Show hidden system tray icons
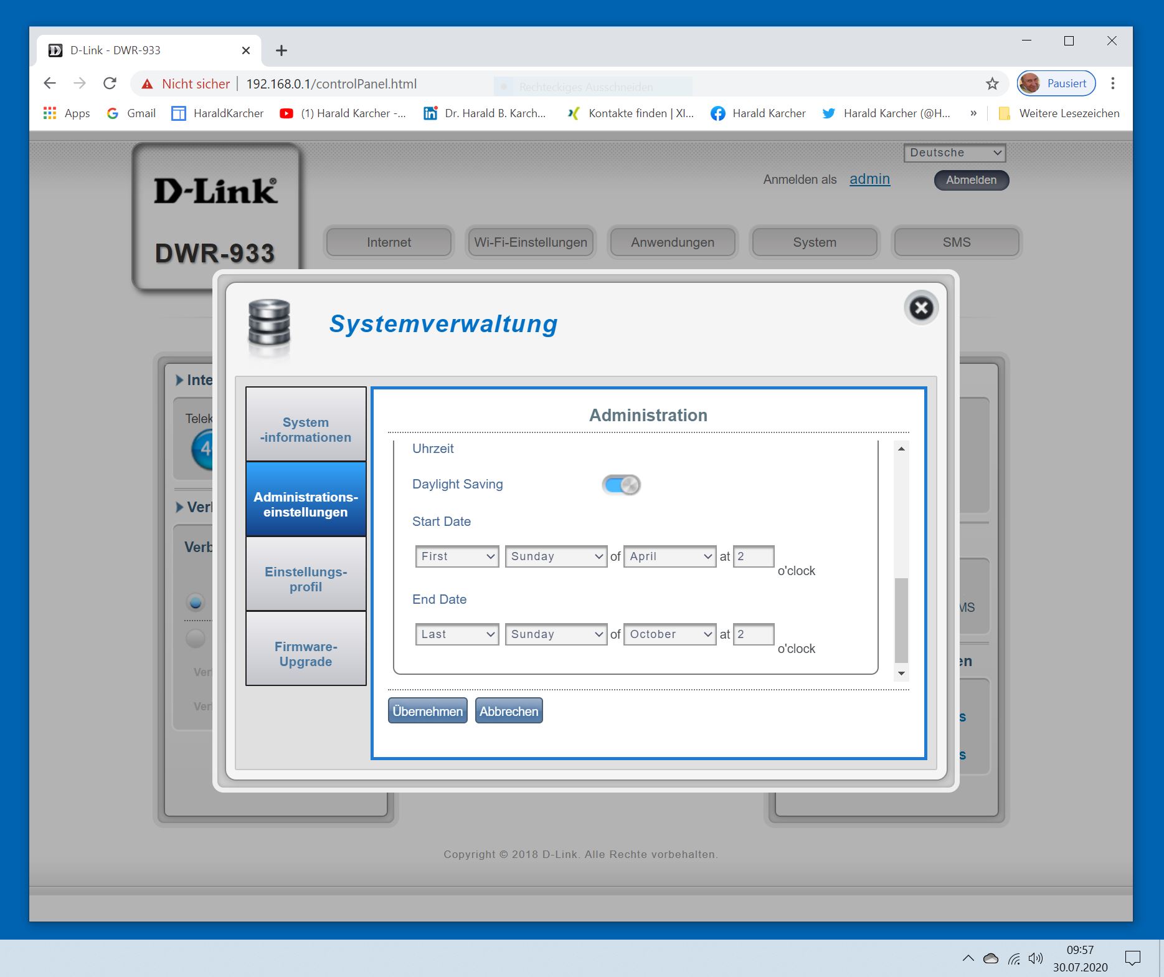 click(x=968, y=958)
